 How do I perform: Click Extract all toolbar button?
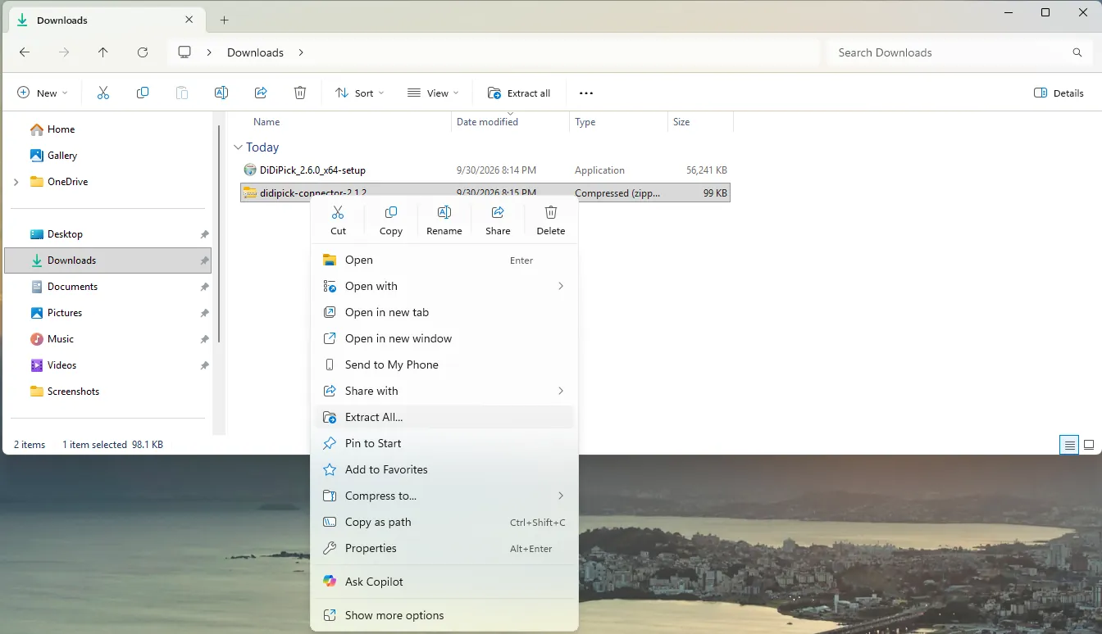pos(519,93)
